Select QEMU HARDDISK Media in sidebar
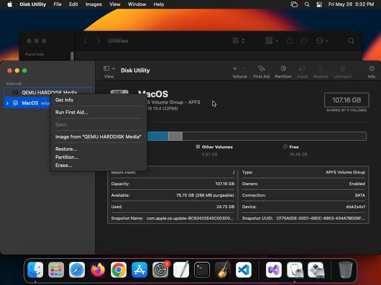The height and width of the screenshot is (285, 381). click(48, 92)
